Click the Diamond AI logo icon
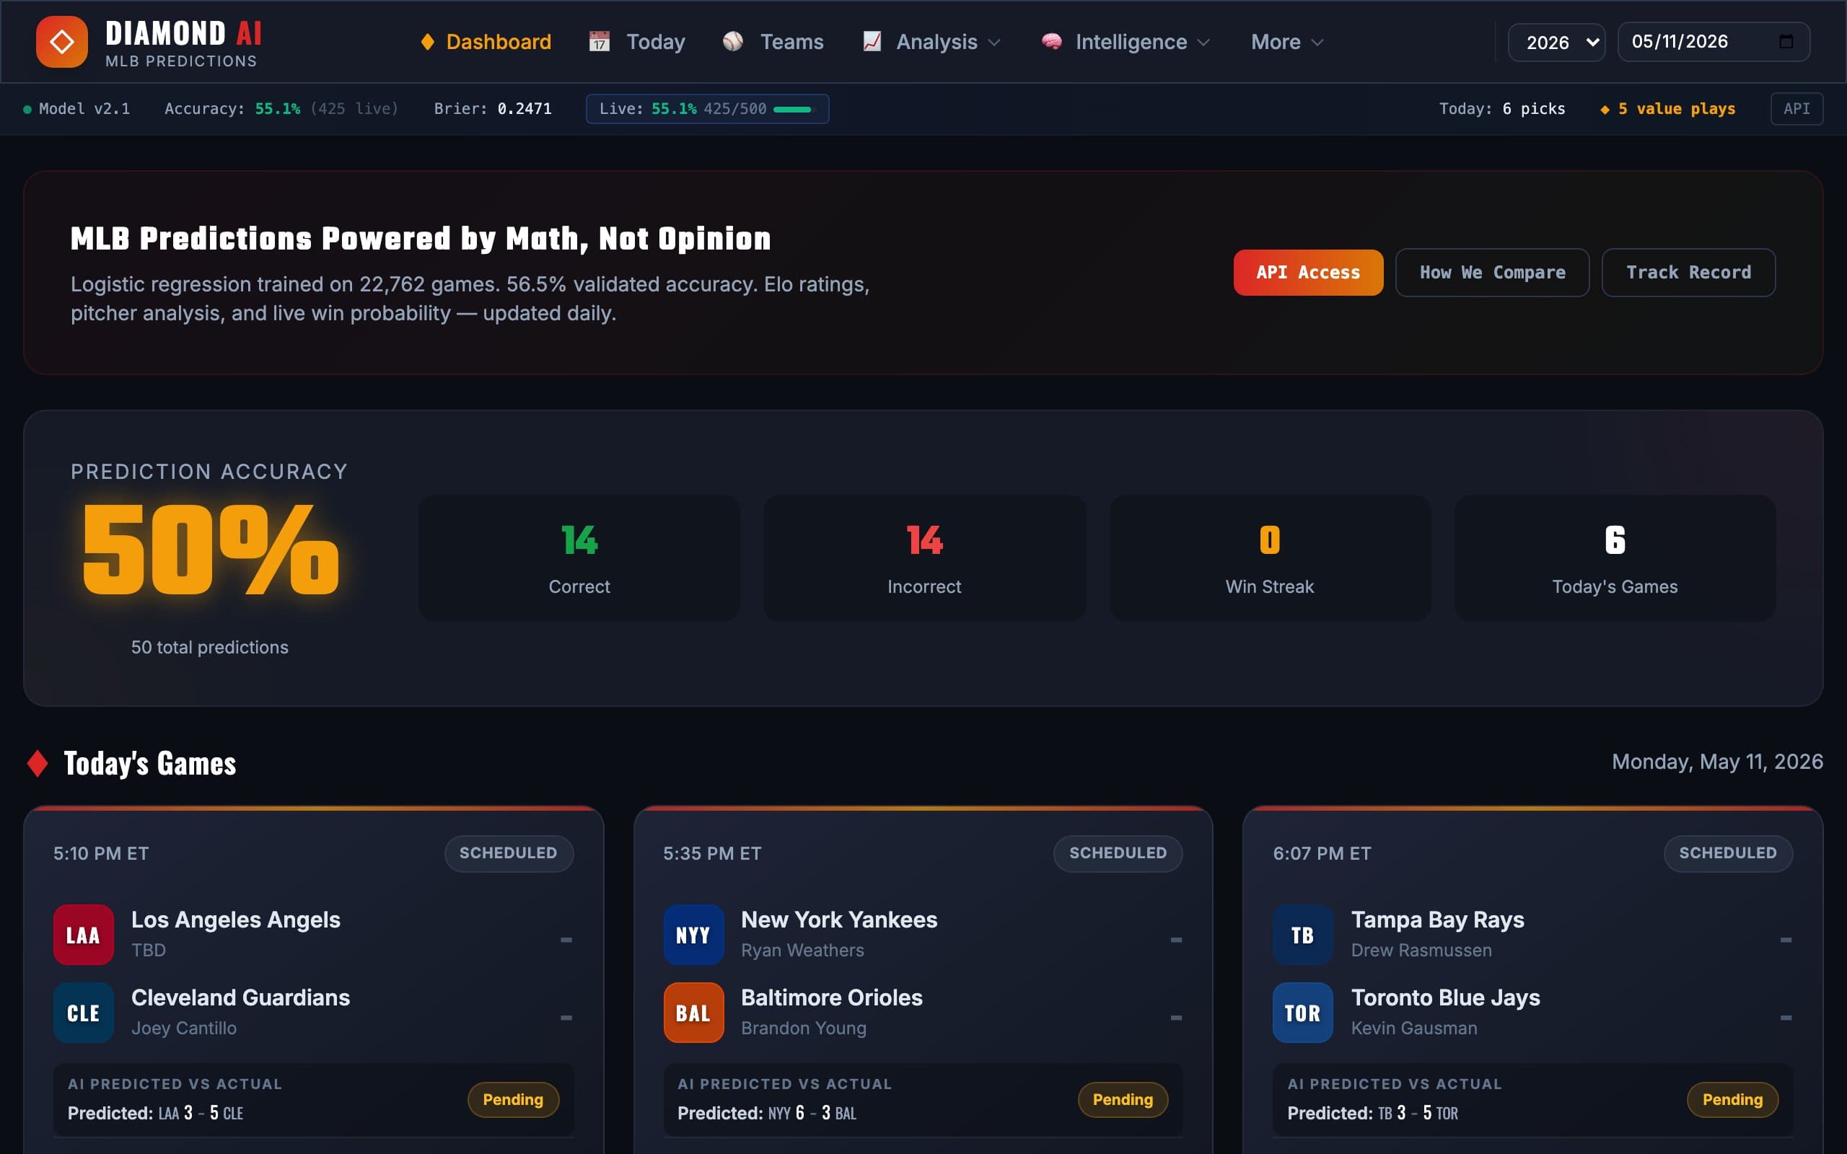Image resolution: width=1847 pixels, height=1154 pixels. point(62,42)
